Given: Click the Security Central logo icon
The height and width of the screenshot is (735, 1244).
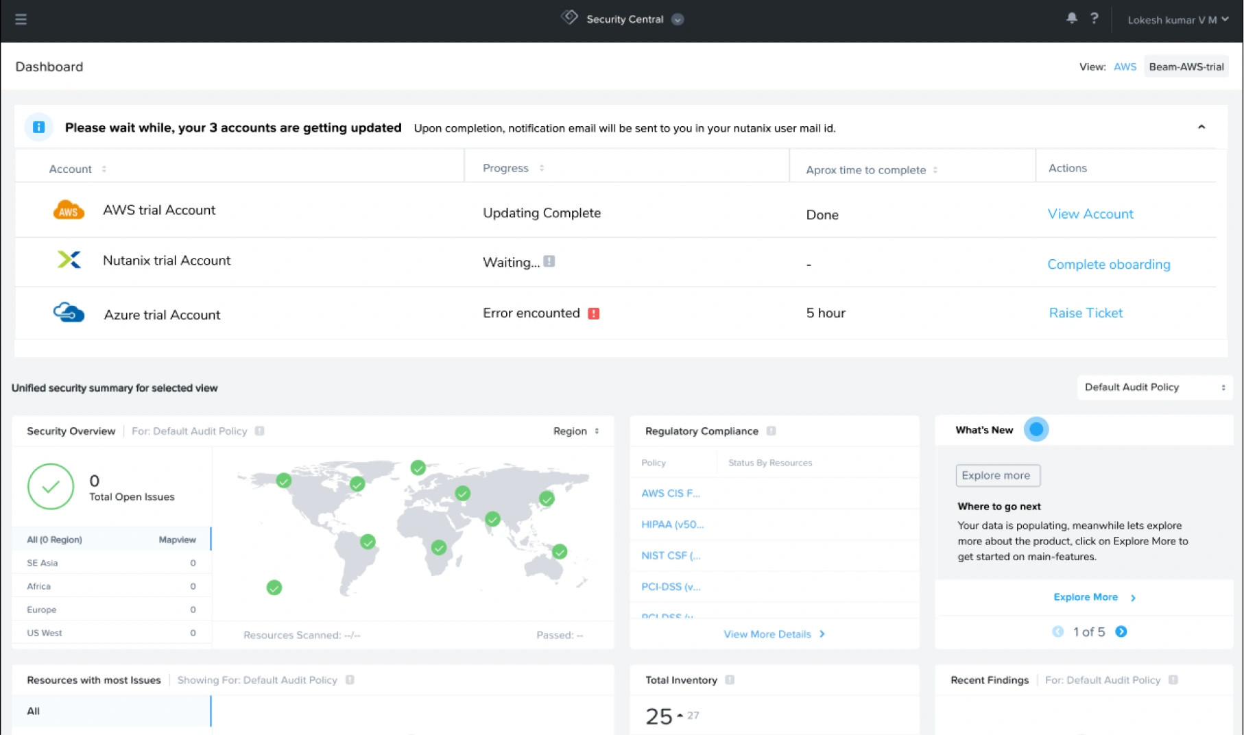Looking at the screenshot, I should click(569, 18).
